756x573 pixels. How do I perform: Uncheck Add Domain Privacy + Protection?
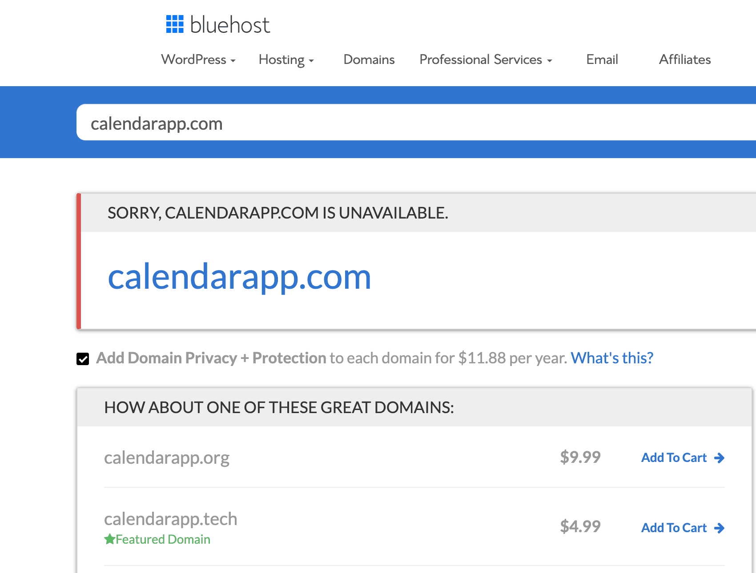click(x=83, y=358)
